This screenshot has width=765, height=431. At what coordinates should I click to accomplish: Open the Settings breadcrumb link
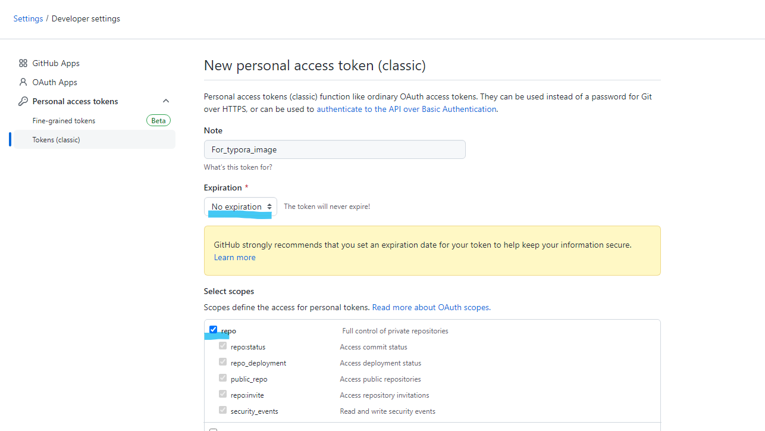click(x=28, y=18)
